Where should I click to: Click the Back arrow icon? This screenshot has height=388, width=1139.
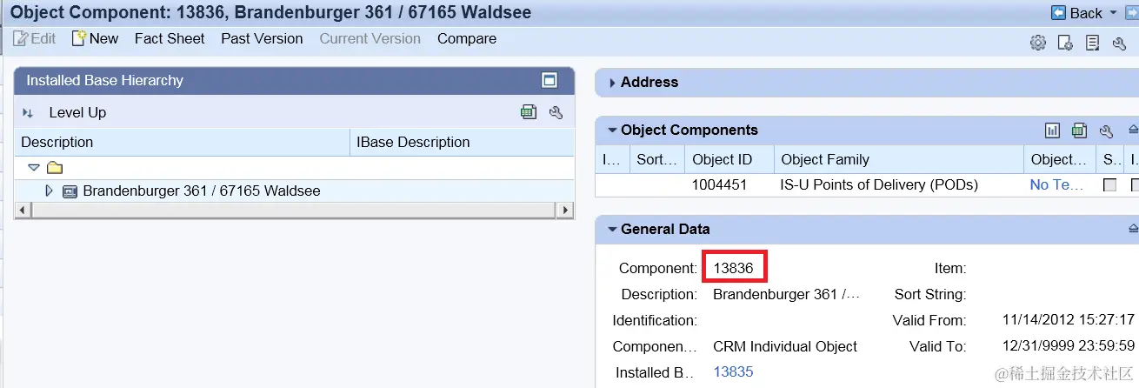(1058, 13)
